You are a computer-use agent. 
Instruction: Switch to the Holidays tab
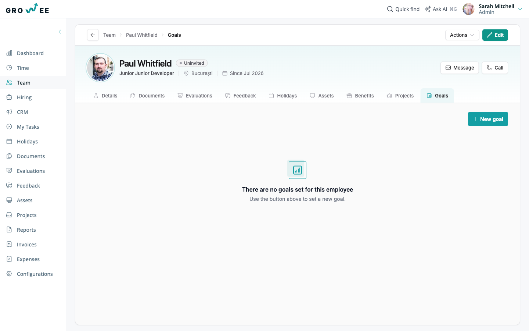283,96
